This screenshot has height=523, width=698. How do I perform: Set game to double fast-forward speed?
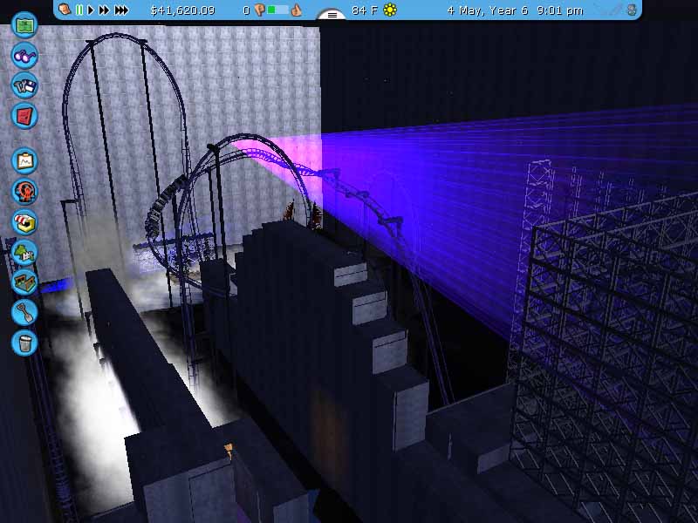pos(104,10)
